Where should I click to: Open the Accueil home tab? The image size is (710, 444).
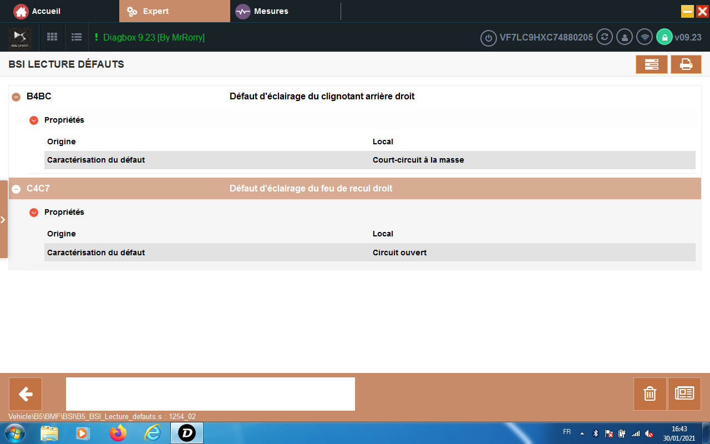pyautogui.click(x=37, y=11)
